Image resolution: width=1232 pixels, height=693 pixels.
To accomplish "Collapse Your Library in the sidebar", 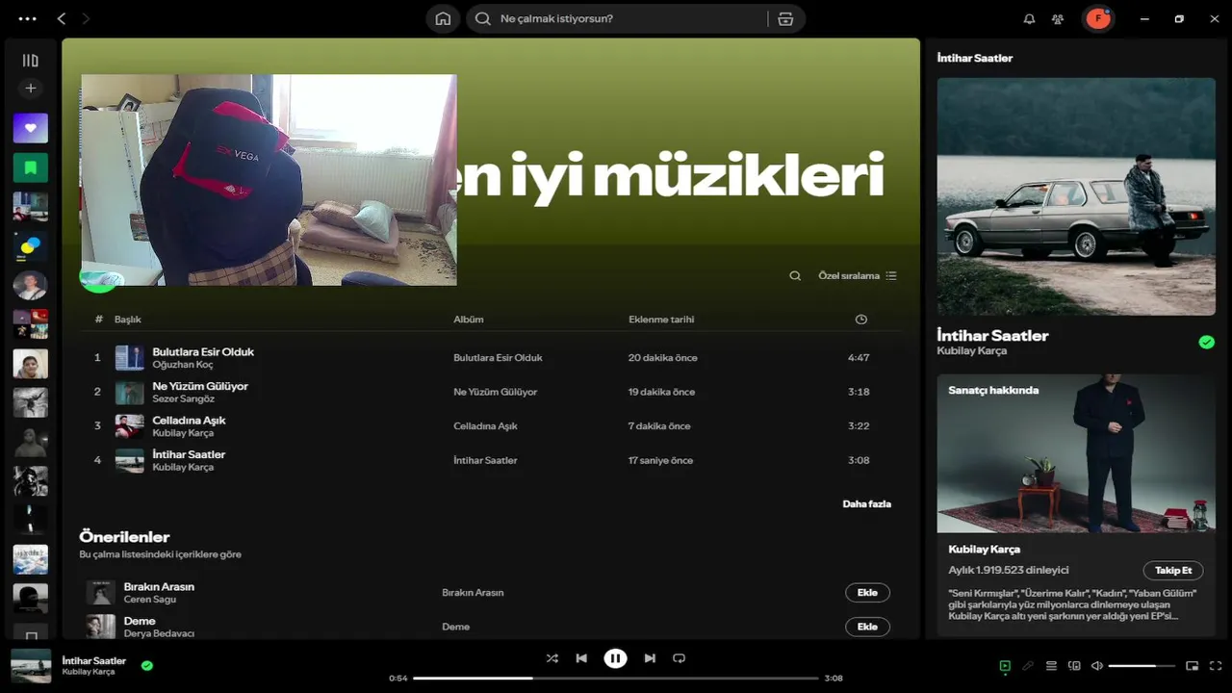I will (x=31, y=60).
